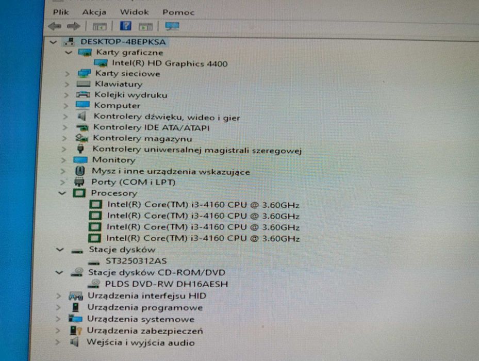Open the Pomoc menu
This screenshot has width=479, height=361.
pos(178,12)
